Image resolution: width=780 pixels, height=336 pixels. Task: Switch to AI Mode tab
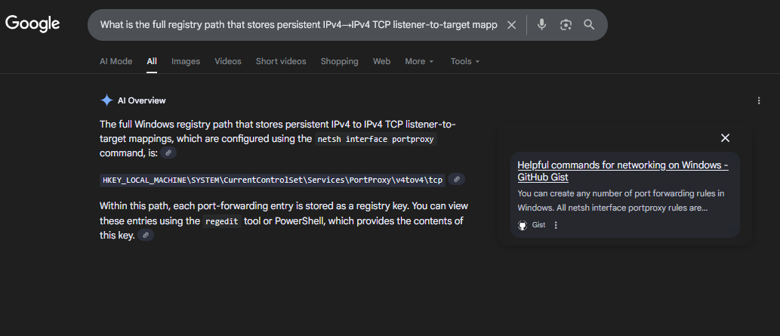(x=116, y=61)
